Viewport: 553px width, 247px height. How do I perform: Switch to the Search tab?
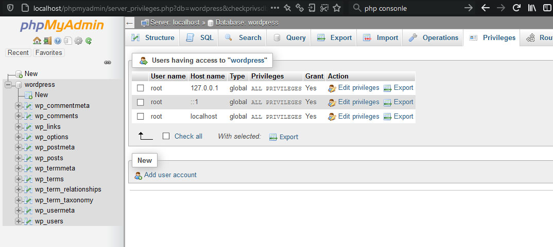[243, 37]
